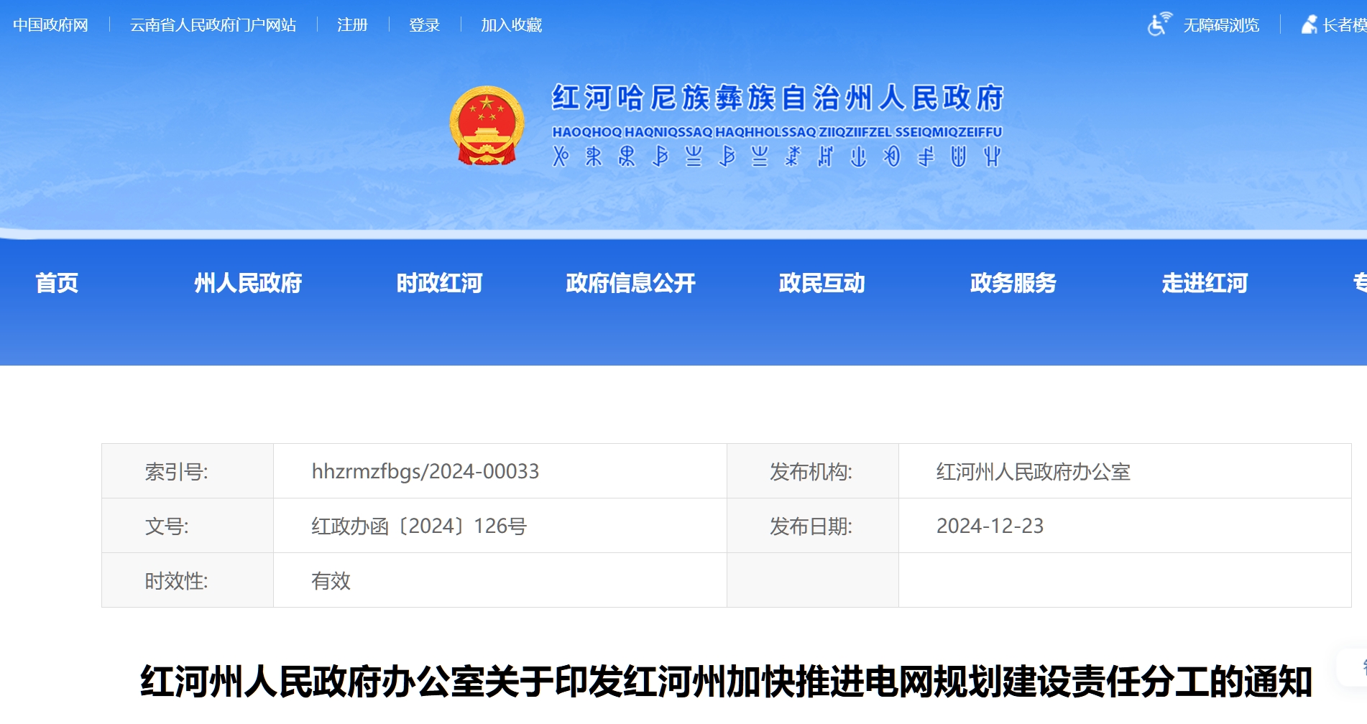Open the 中国政府网 link
Screen dimensions: 1367x724
50,25
